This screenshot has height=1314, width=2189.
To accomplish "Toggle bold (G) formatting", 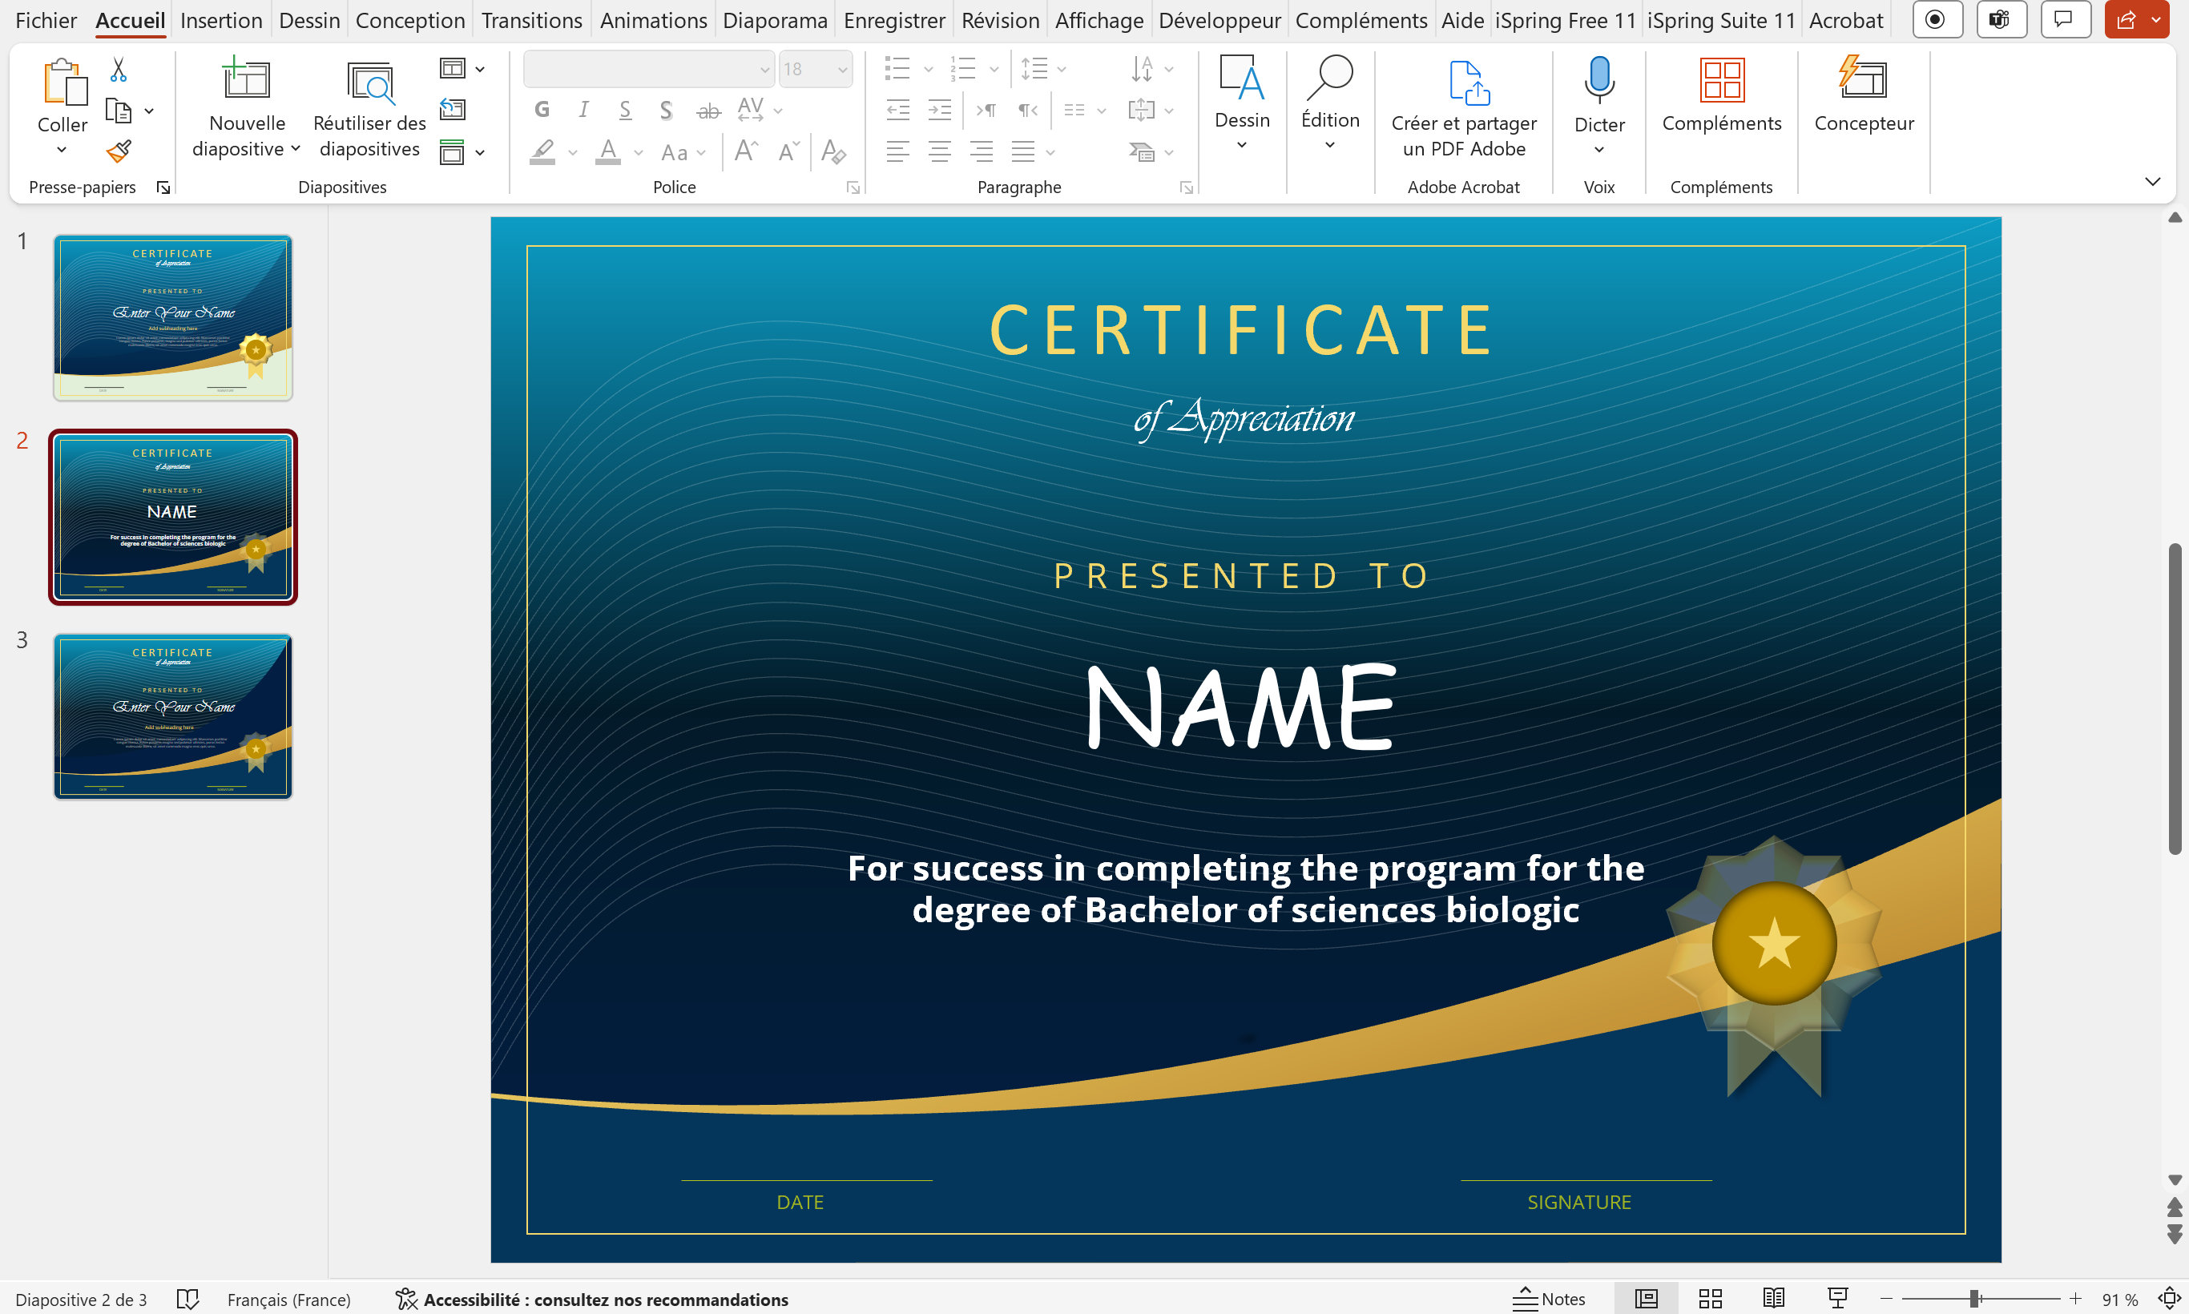I will coord(542,110).
